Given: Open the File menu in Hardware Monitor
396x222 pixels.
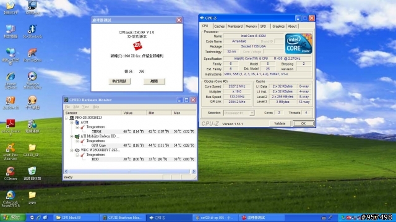Looking at the screenshot, I should tap(67, 107).
